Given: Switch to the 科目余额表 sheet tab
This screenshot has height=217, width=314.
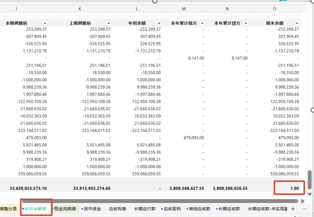Looking at the screenshot, I should 35,209.
